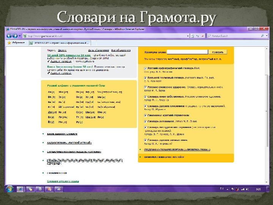Toggle Словарь русских синонимов checkbox
This screenshot has height=205, width=273.
[145, 106]
